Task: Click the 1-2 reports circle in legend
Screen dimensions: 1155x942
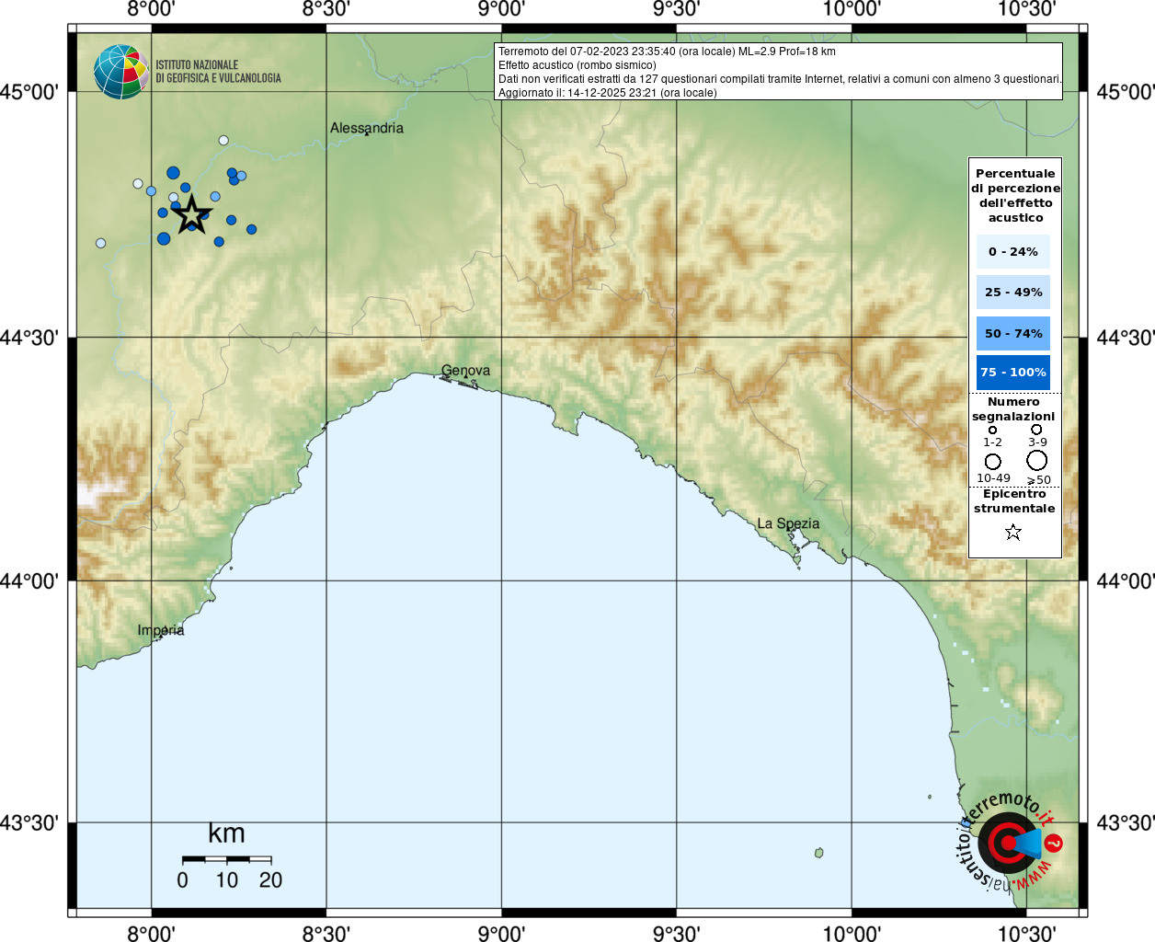Action: pos(992,430)
